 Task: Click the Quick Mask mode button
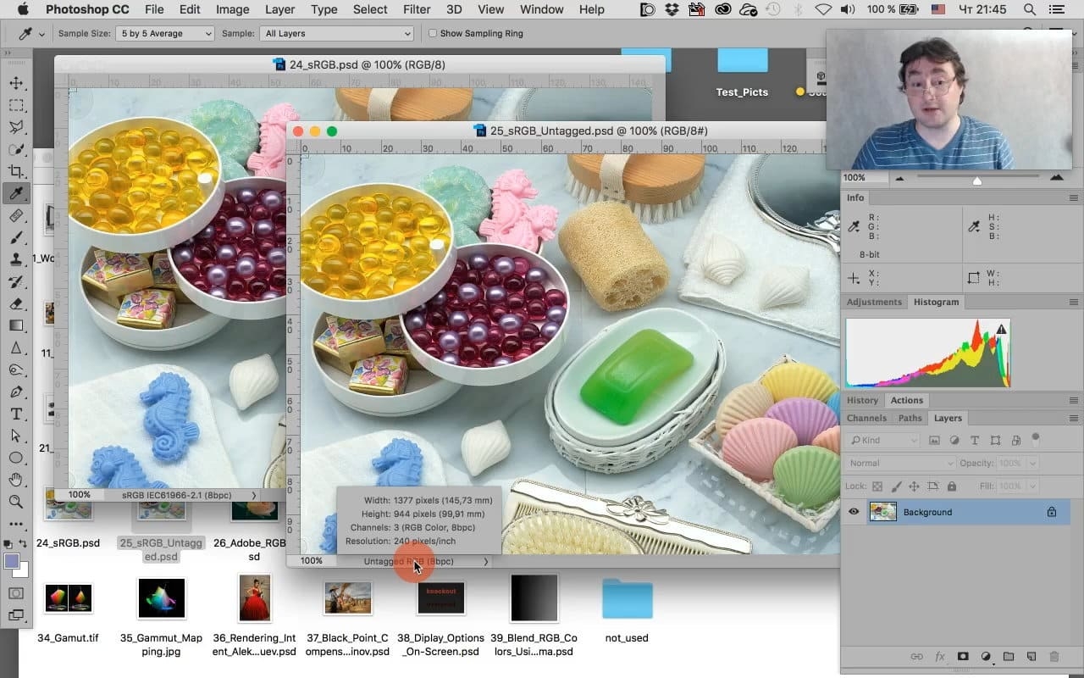16,593
